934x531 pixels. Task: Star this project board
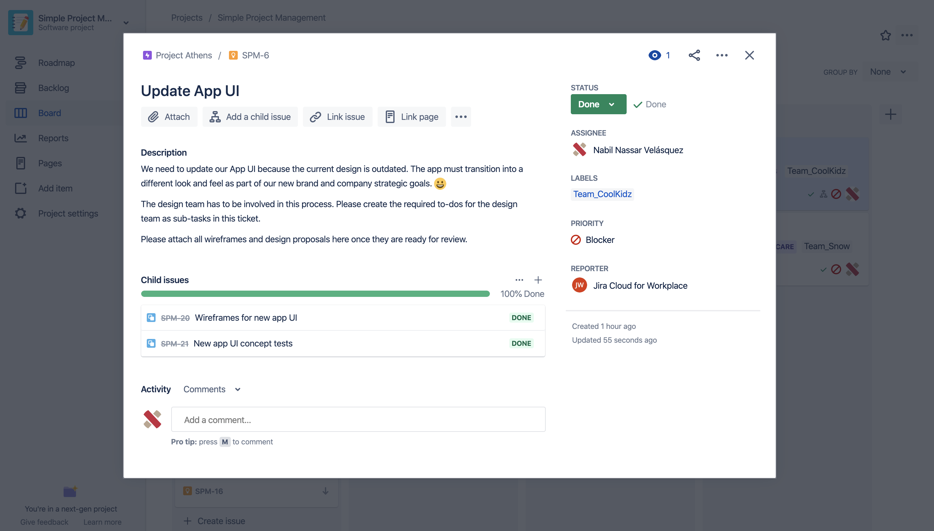(x=885, y=35)
